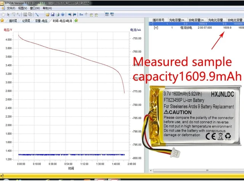Switch to the 循环层 tab
This screenshot has height=181, width=244.
[x=13, y=21]
